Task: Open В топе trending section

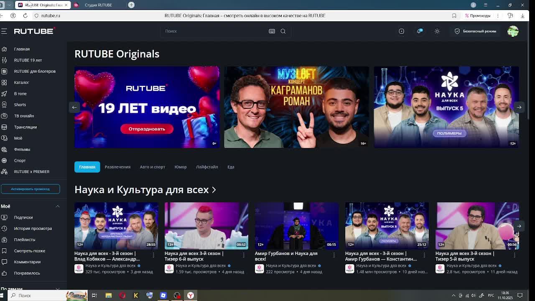Action: [x=20, y=94]
